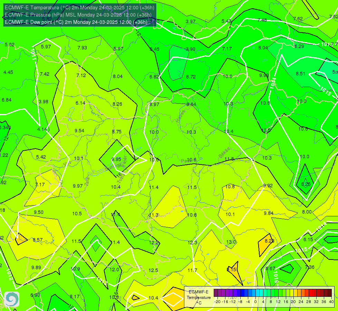Click the dew point value 12.3

pos(192,243)
